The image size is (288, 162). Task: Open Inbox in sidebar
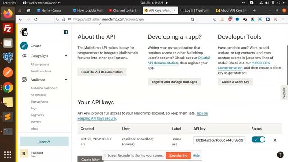point(34,129)
